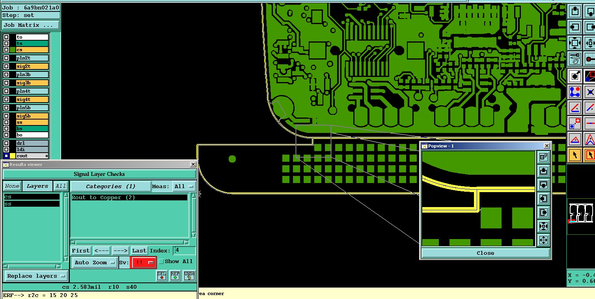Toggle the checkbox for the ts layer
Image resolution: width=595 pixels, height=299 pixels.
6,43
